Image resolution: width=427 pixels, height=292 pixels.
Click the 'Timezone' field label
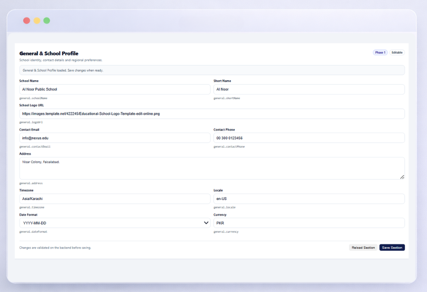(26, 190)
